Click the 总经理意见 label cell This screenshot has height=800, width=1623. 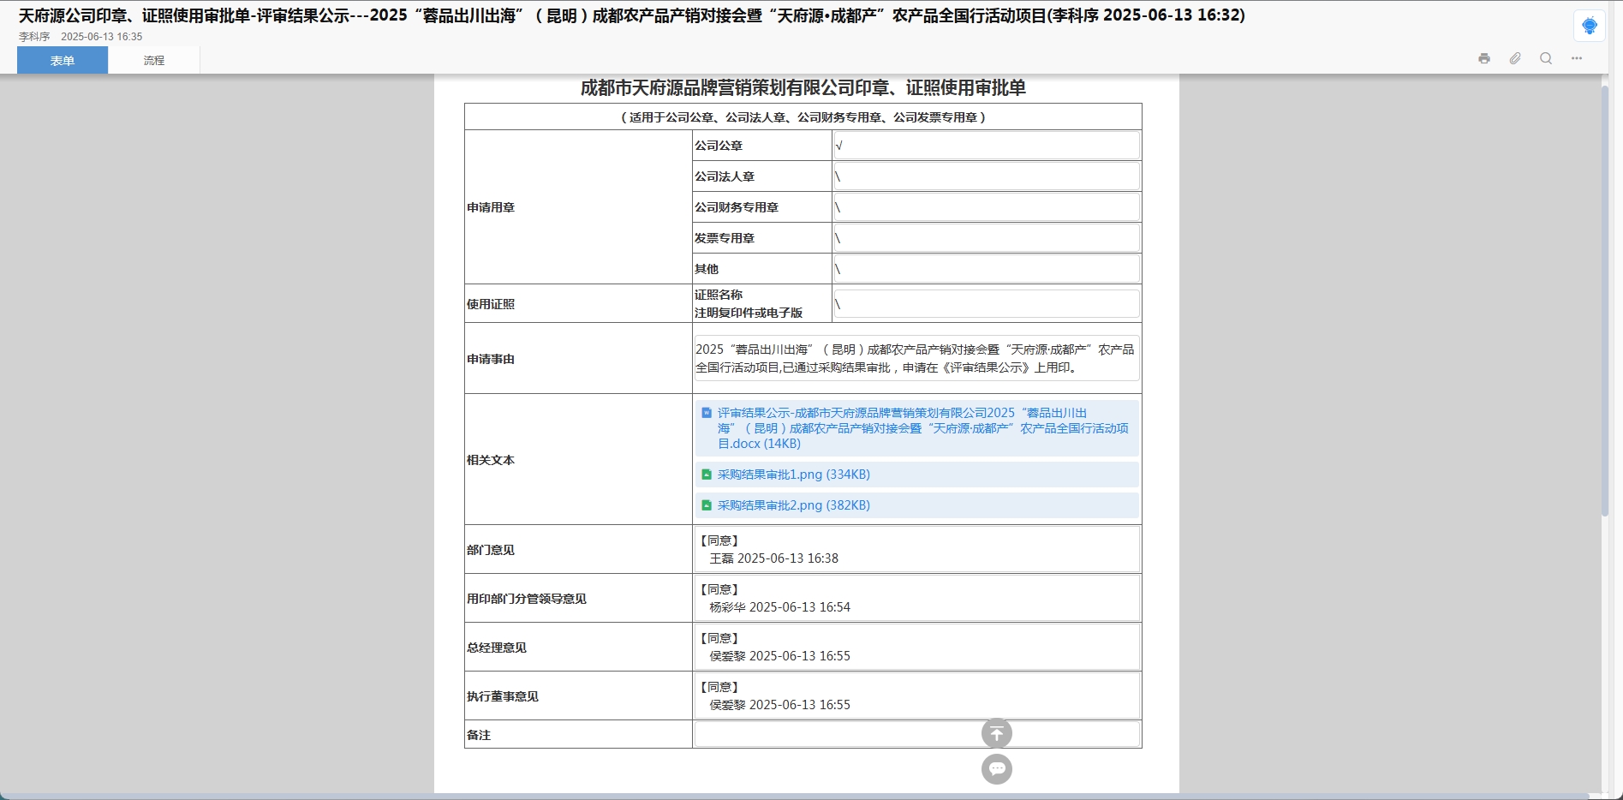(x=578, y=648)
